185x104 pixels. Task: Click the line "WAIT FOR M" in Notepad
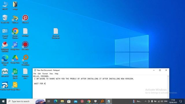pyautogui.click(x=40, y=83)
